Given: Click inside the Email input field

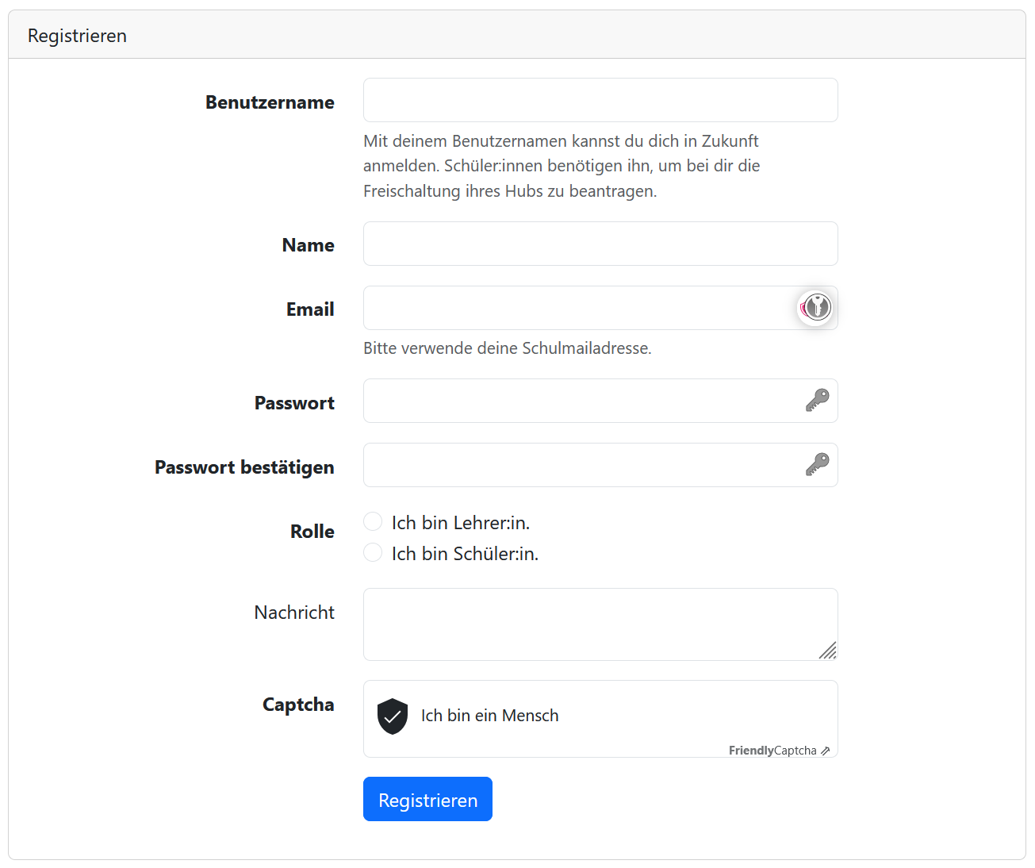Looking at the screenshot, I should coord(579,308).
